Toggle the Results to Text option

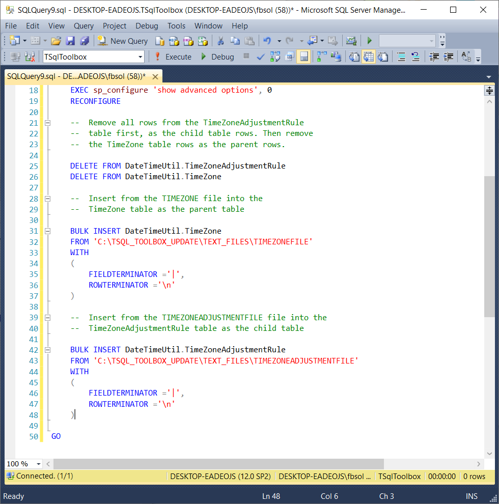click(354, 57)
